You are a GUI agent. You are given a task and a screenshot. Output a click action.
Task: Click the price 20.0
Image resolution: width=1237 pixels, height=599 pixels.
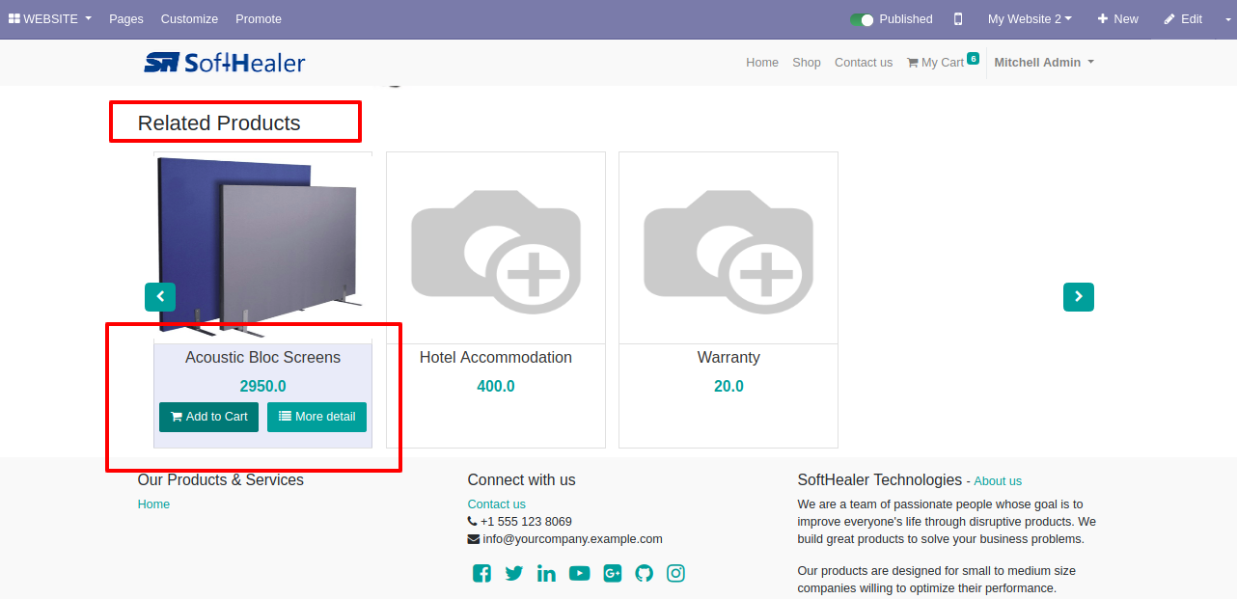[x=728, y=387]
